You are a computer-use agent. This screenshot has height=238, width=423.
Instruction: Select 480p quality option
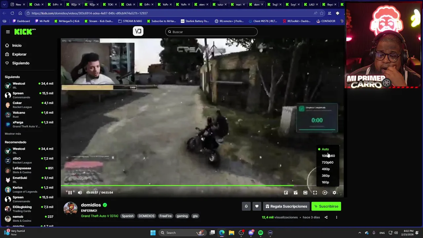(x=326, y=169)
